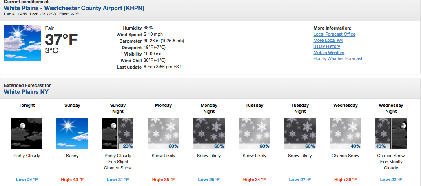
Task: Click the White Plains NY forecast heading
Action: click(x=26, y=92)
